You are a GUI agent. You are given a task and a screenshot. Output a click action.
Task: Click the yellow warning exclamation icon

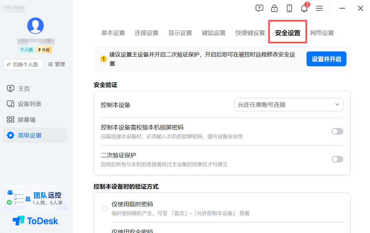103,59
